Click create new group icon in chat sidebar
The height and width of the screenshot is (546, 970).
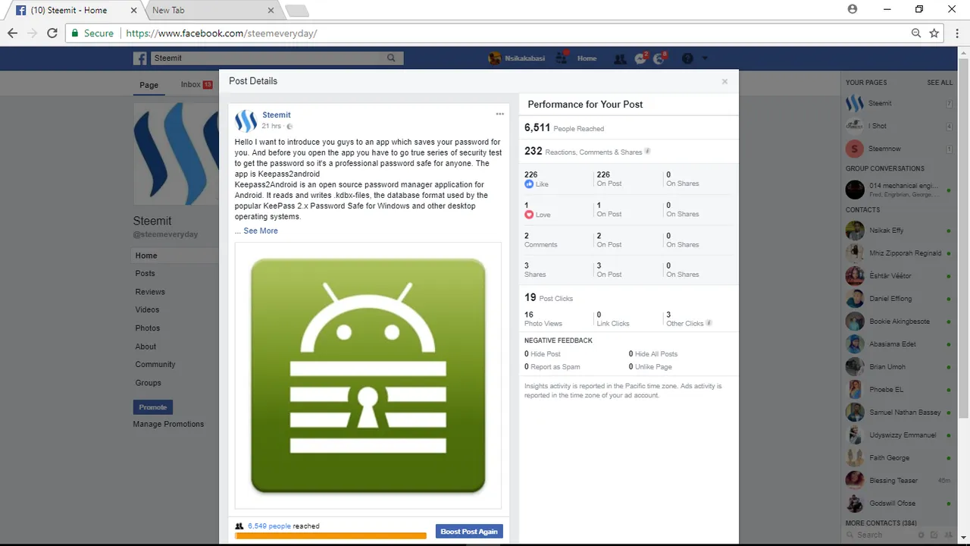947,535
